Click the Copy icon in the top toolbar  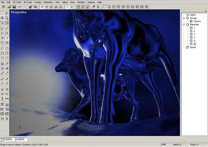(35, 7)
